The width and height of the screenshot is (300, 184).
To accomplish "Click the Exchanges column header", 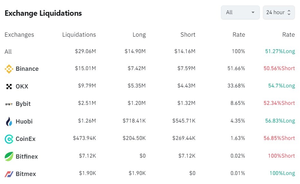I will point(19,35).
